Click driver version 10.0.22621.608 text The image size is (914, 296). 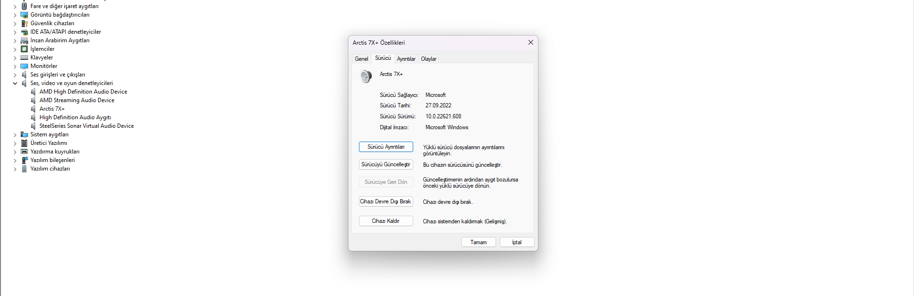(443, 116)
